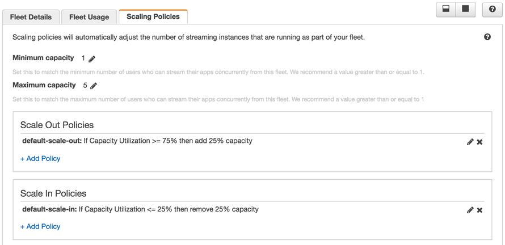Open the Fleet Details tab
This screenshot has width=505, height=245.
click(31, 17)
